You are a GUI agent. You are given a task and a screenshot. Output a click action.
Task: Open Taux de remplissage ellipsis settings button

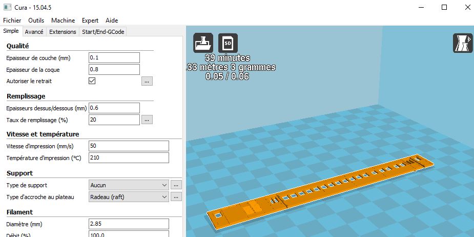(x=147, y=120)
